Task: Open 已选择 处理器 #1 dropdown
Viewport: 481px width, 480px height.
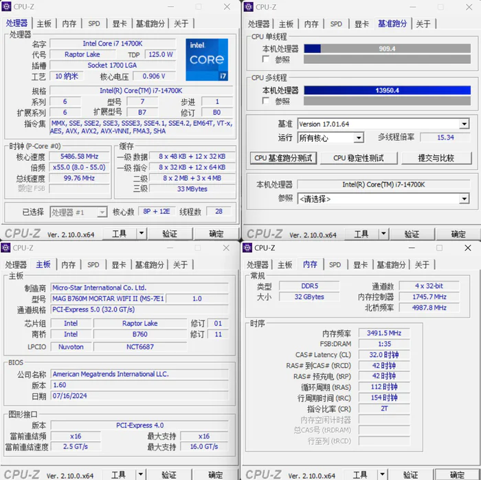Action: 102,212
